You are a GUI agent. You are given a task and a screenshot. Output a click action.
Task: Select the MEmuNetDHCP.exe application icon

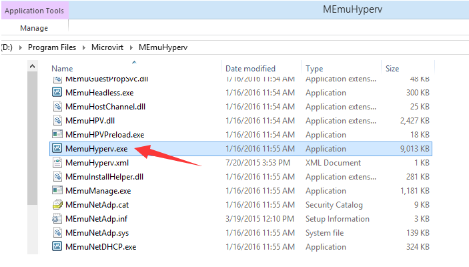[57, 247]
